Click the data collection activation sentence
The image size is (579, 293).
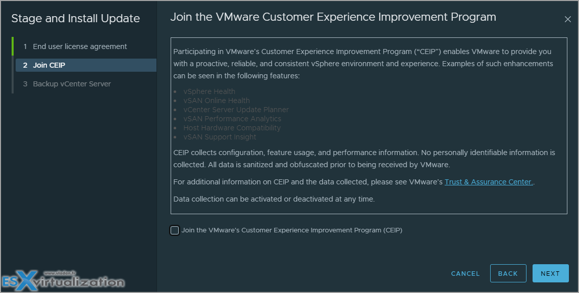tap(274, 199)
